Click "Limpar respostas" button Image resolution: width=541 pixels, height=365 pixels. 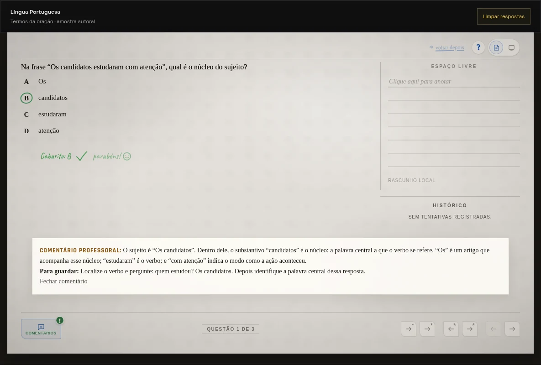pyautogui.click(x=504, y=16)
